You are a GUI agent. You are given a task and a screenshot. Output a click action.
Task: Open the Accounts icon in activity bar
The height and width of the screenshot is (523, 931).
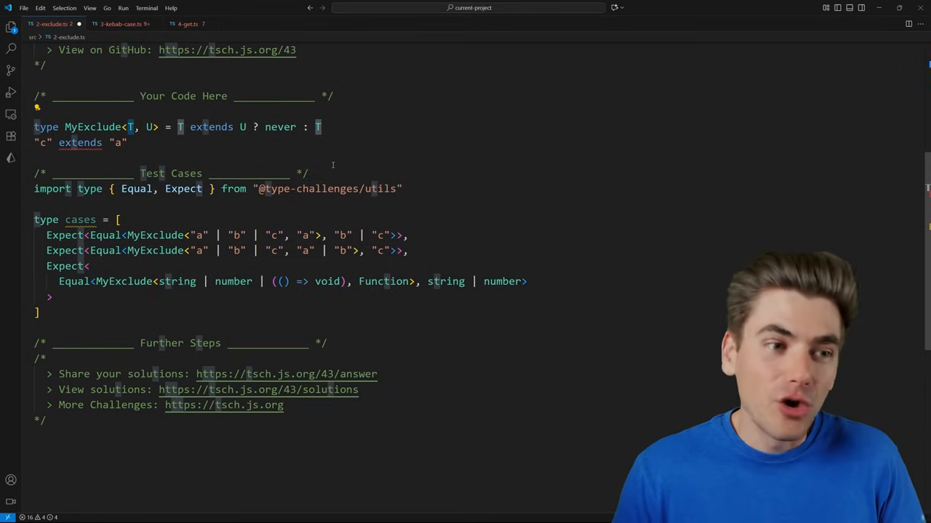click(x=11, y=479)
